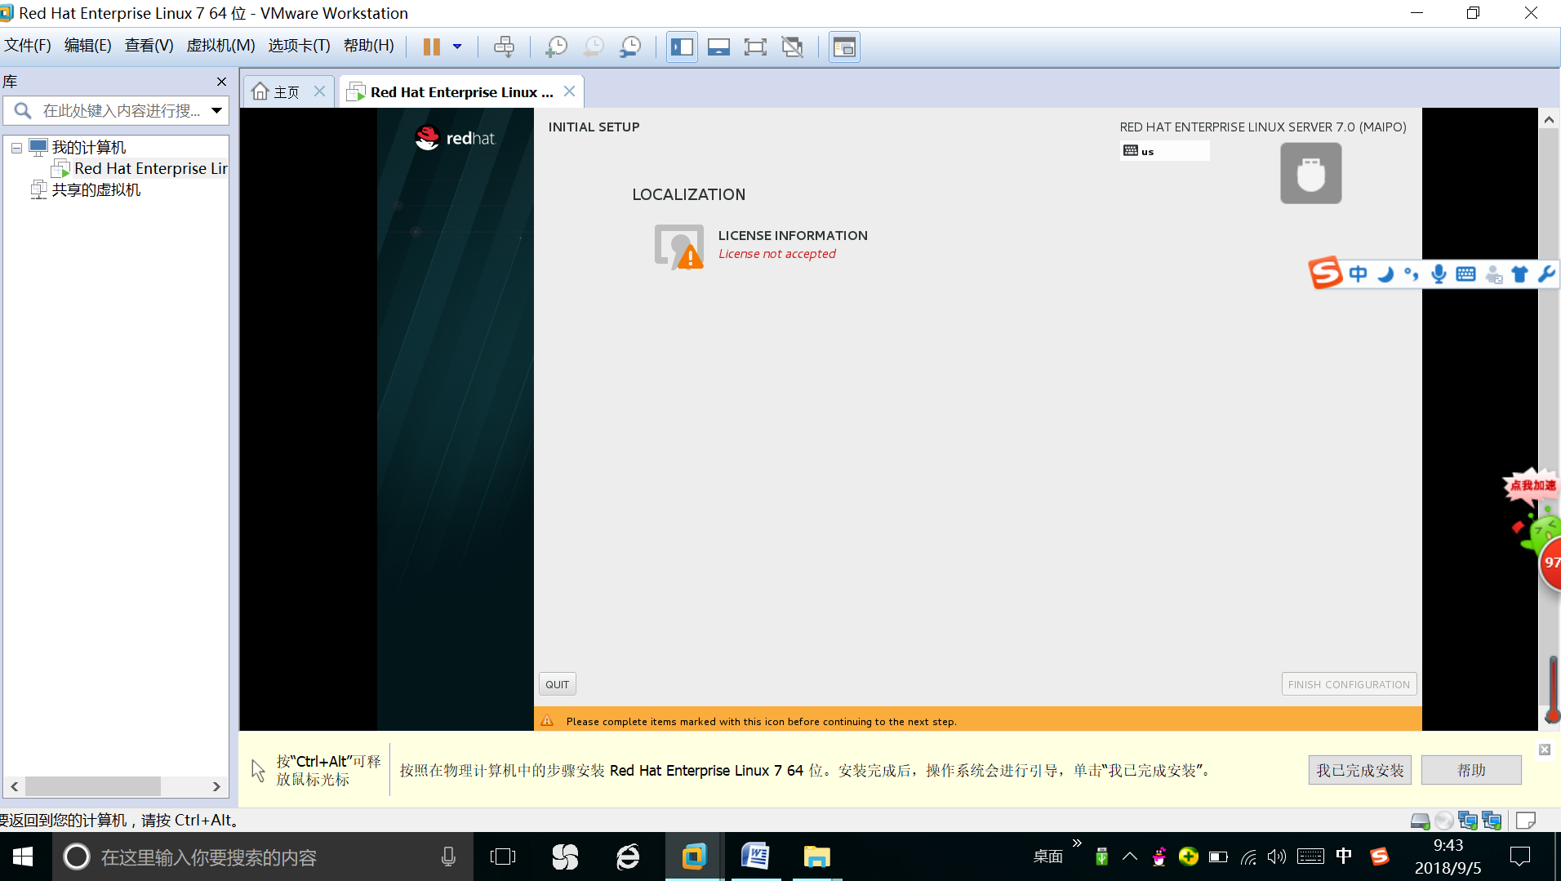Close the install hint bar
This screenshot has width=1561, height=881.
click(x=1545, y=750)
